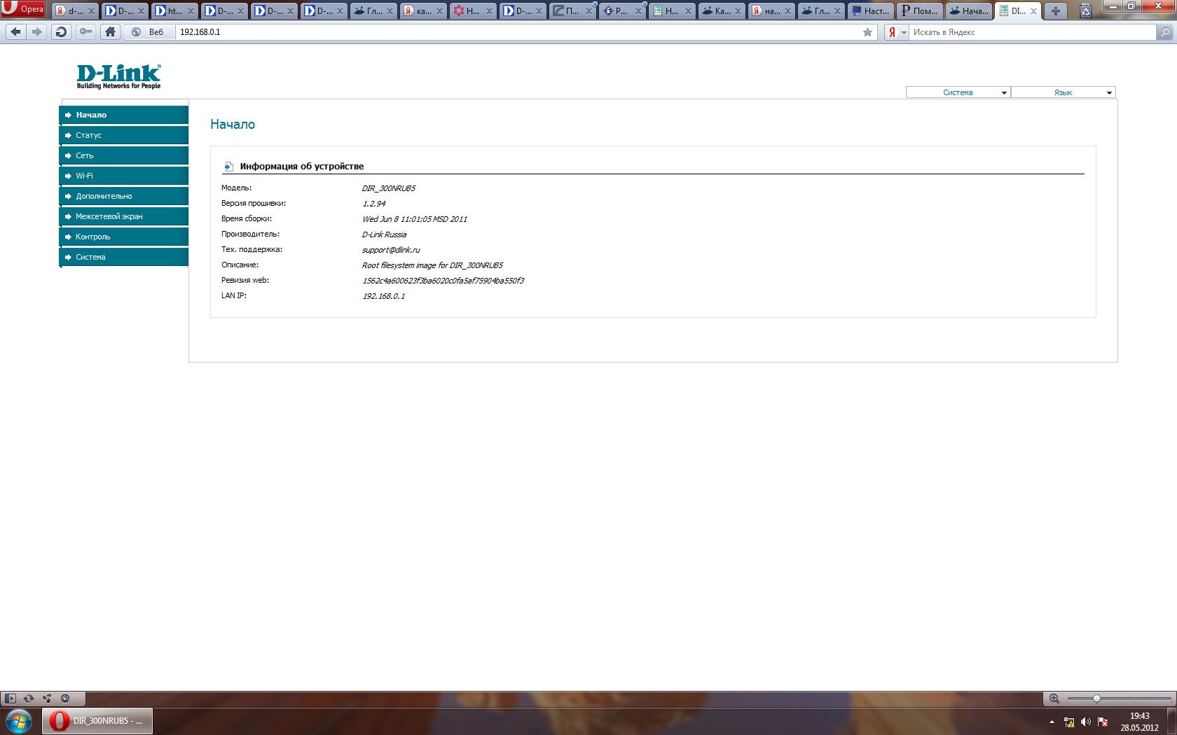Click the browser Back arrow button
This screenshot has width=1177, height=735.
[16, 31]
